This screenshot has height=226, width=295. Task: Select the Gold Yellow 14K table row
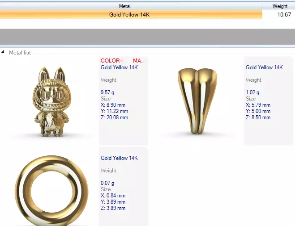click(x=148, y=14)
